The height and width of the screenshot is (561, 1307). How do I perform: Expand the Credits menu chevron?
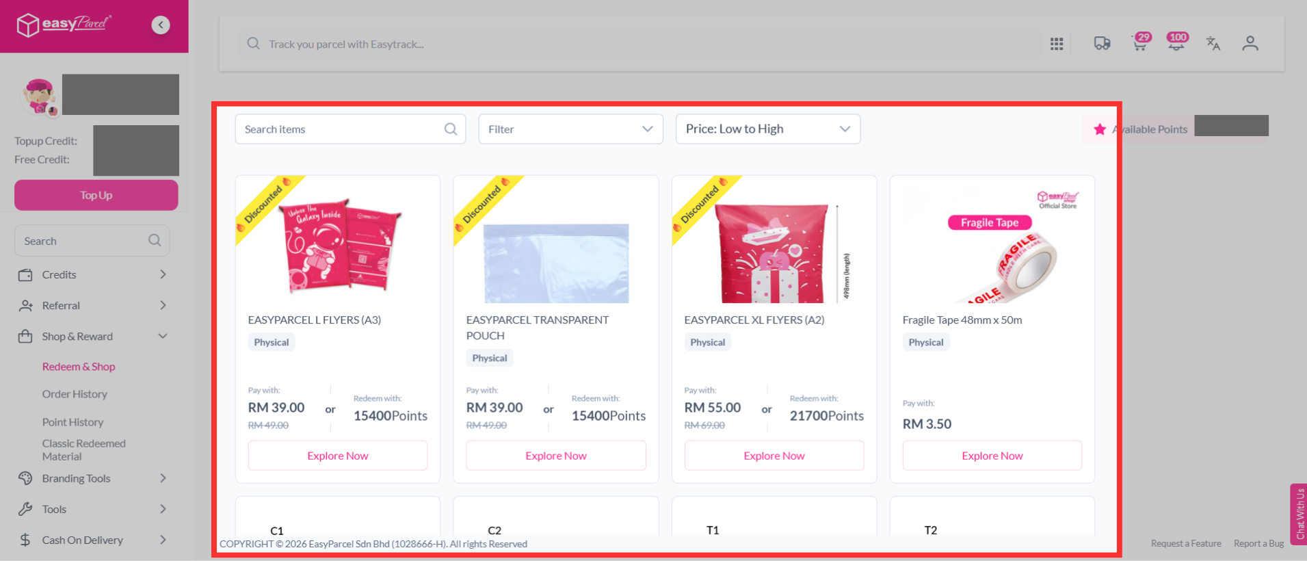pyautogui.click(x=163, y=274)
